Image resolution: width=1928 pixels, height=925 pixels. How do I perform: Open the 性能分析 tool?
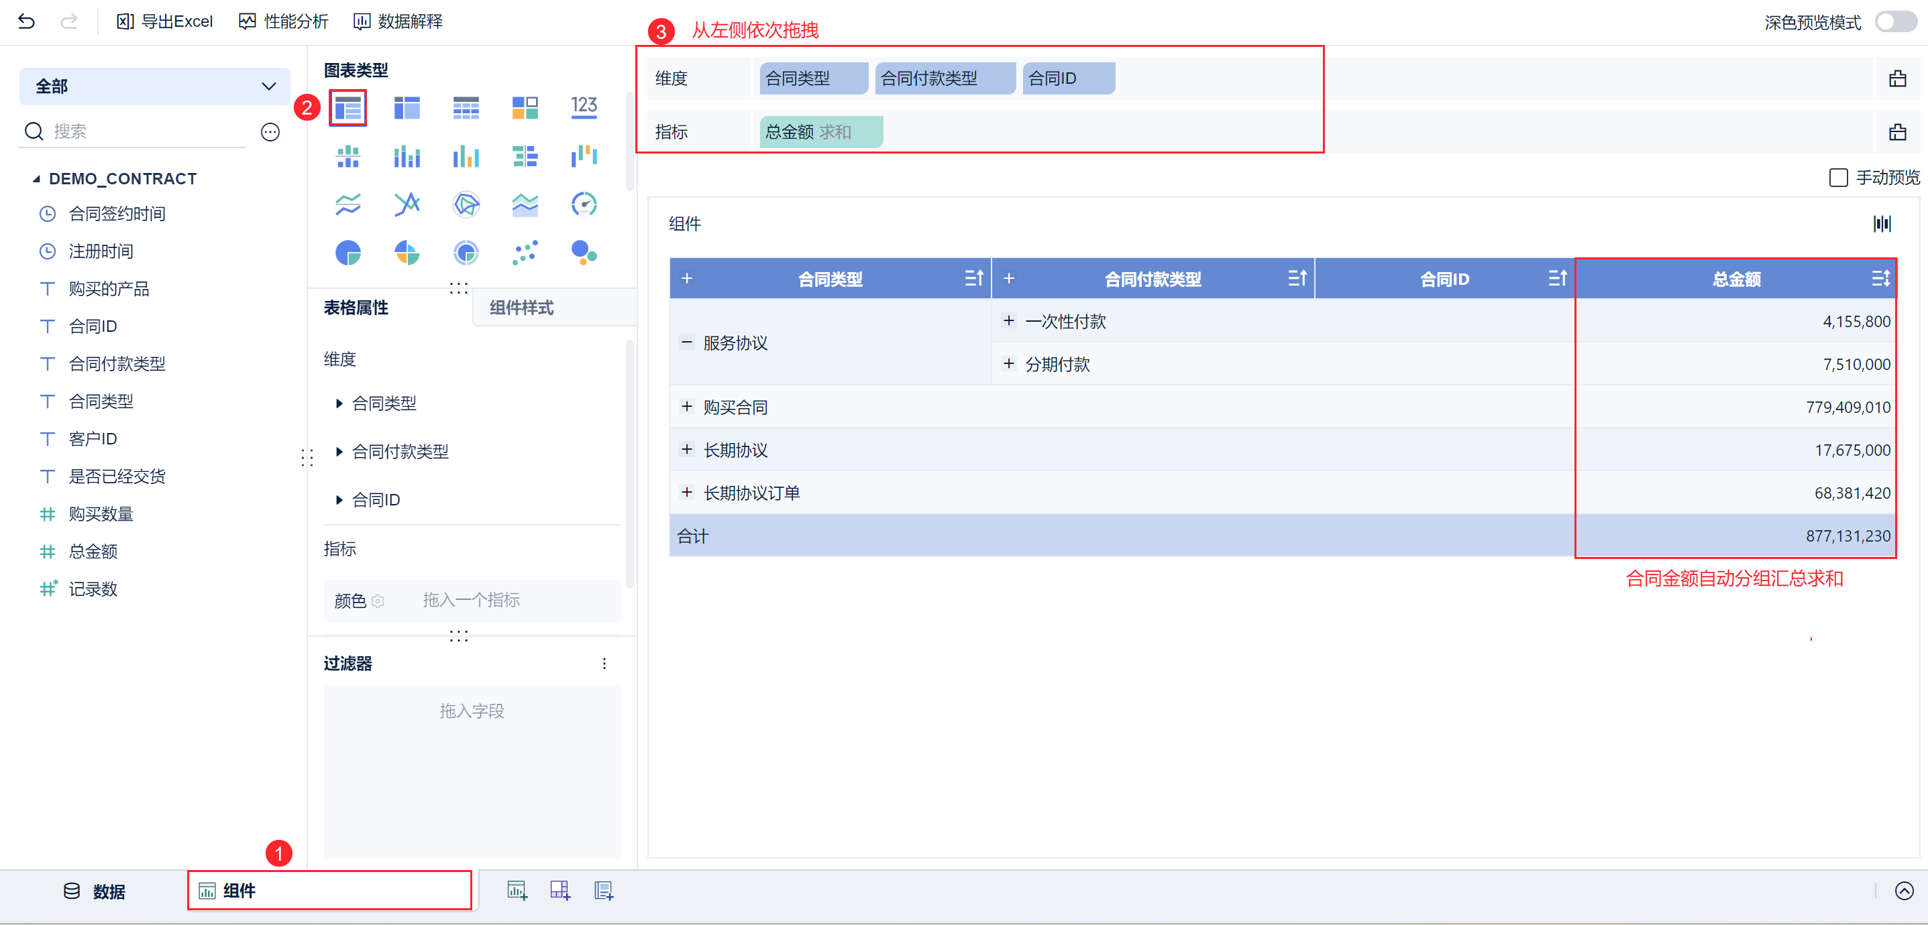click(x=284, y=21)
